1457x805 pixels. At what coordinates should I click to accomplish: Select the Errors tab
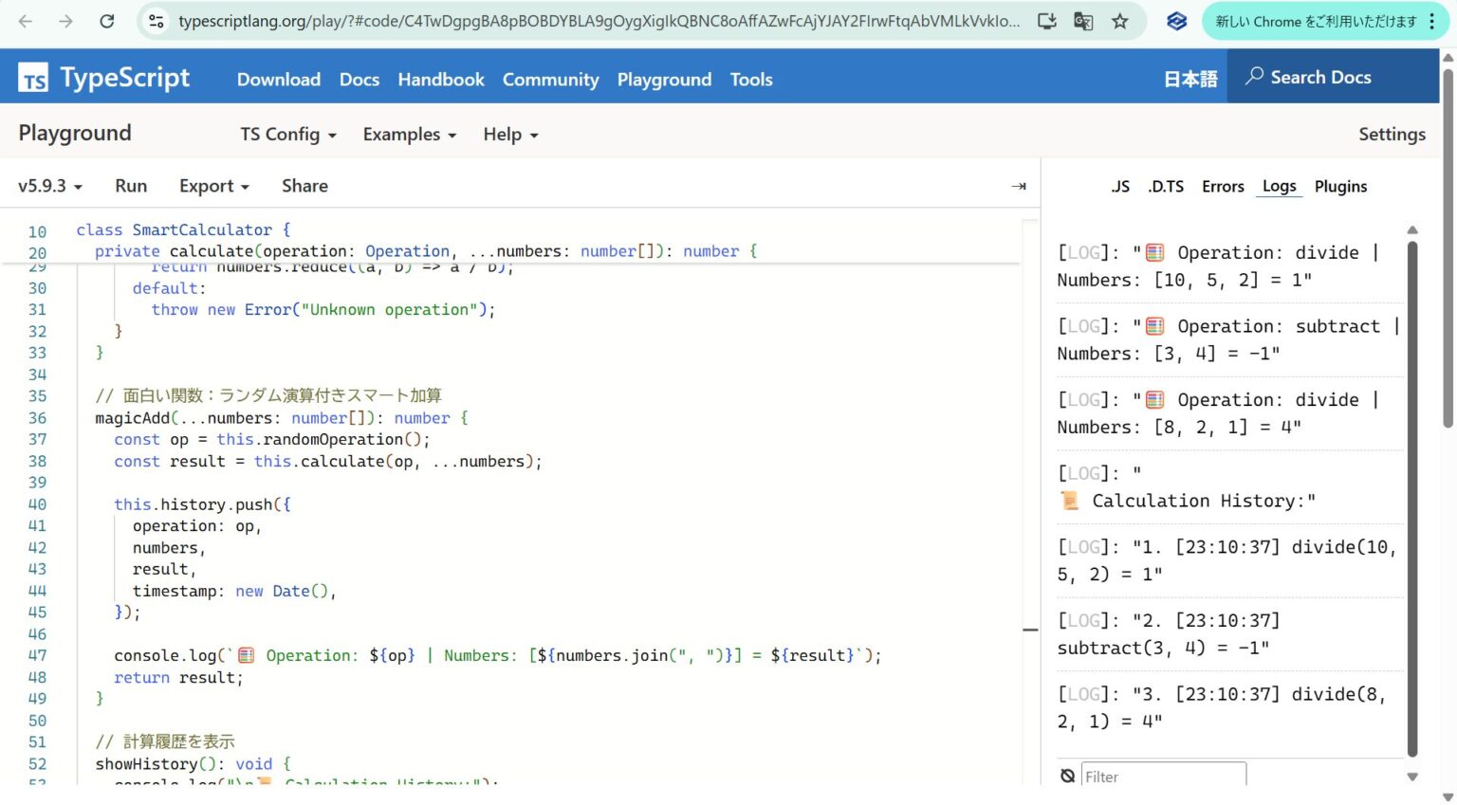(1222, 186)
